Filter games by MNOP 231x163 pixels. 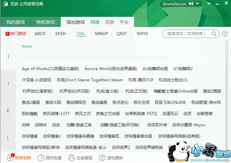click(102, 34)
